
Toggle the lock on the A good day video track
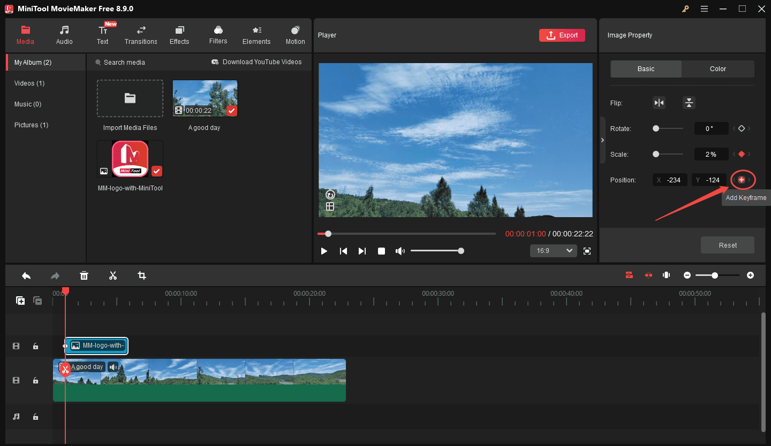35,380
